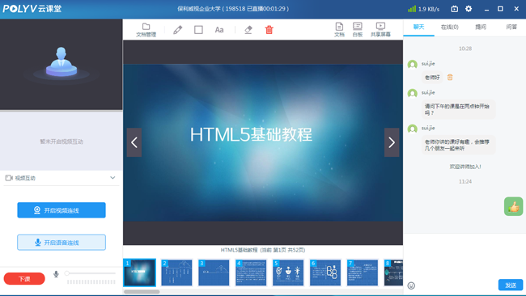Click the 开启视频连线 button
526x296 pixels.
(62, 210)
